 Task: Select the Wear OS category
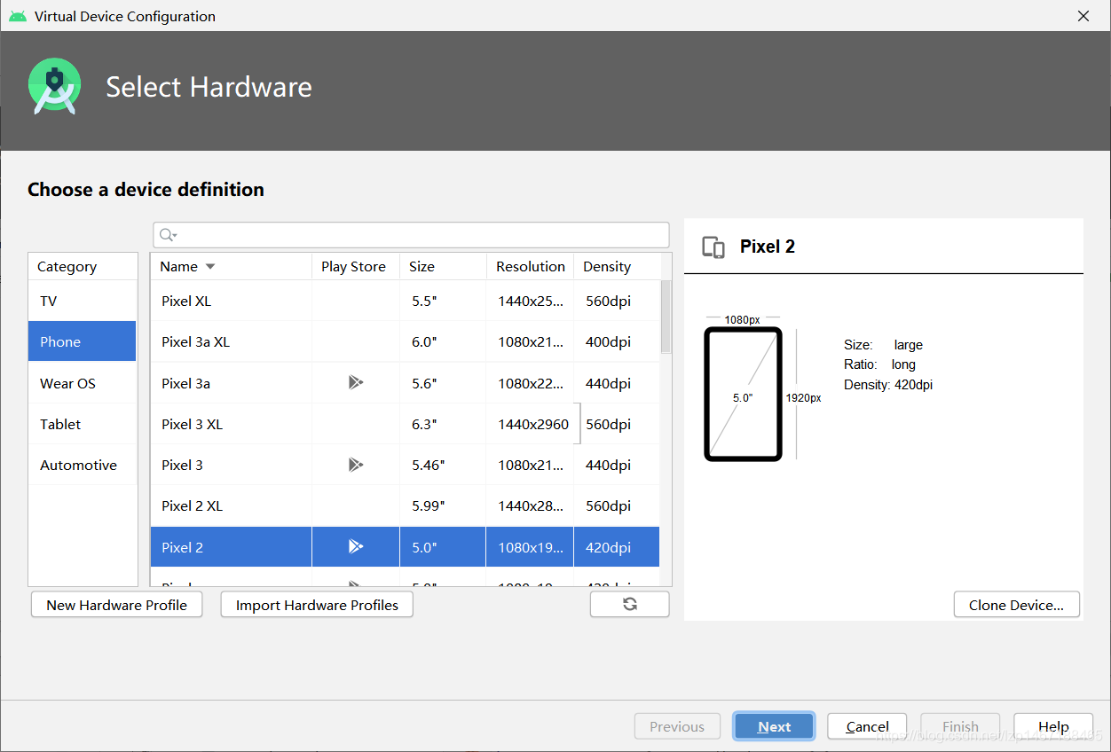83,383
